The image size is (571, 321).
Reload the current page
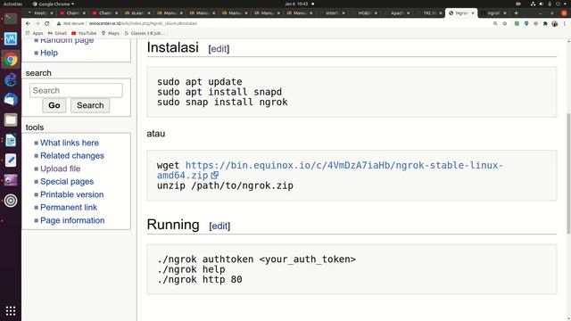(x=47, y=23)
